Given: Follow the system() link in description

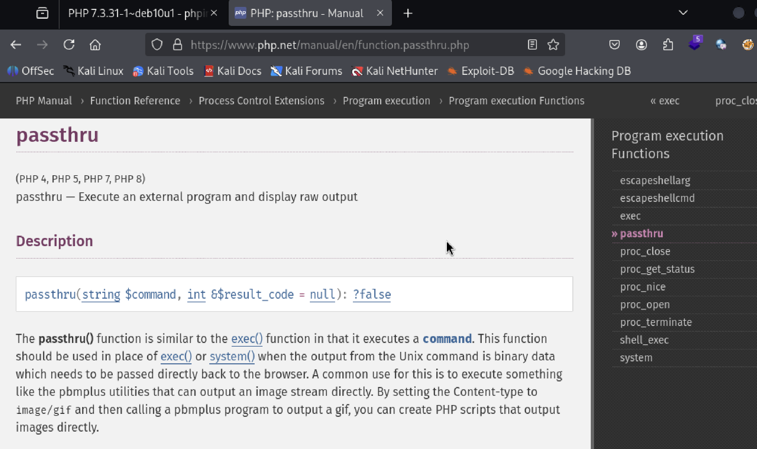Looking at the screenshot, I should 232,356.
